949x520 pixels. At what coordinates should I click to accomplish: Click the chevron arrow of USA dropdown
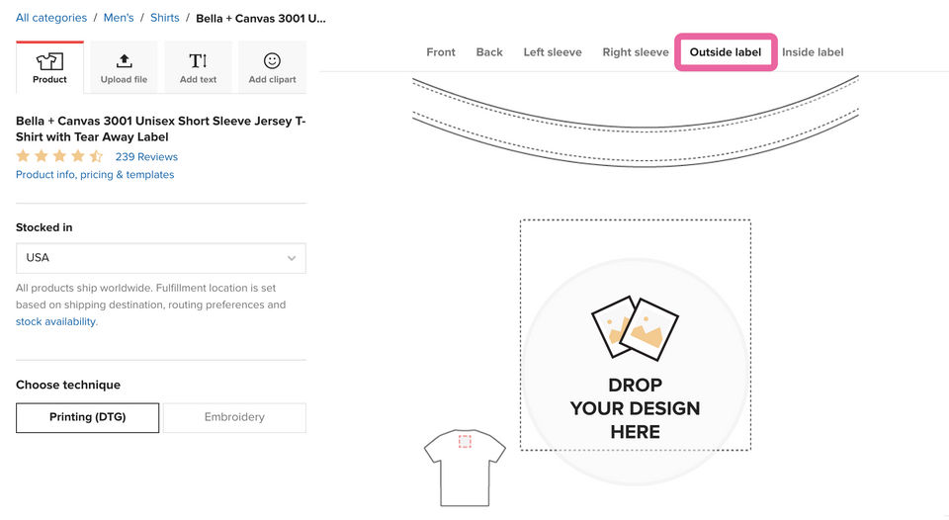pyautogui.click(x=292, y=258)
